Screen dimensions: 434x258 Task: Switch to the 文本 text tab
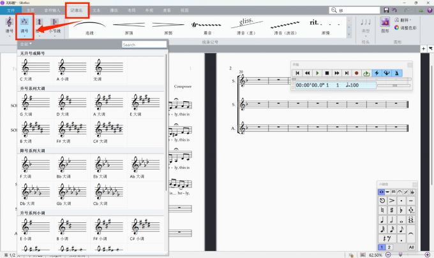96,10
